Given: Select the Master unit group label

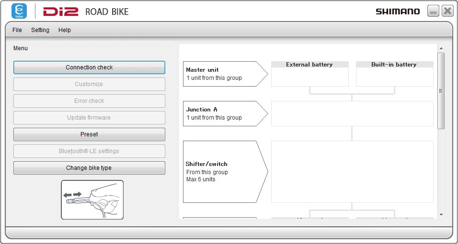Looking at the screenshot, I should tap(225, 74).
